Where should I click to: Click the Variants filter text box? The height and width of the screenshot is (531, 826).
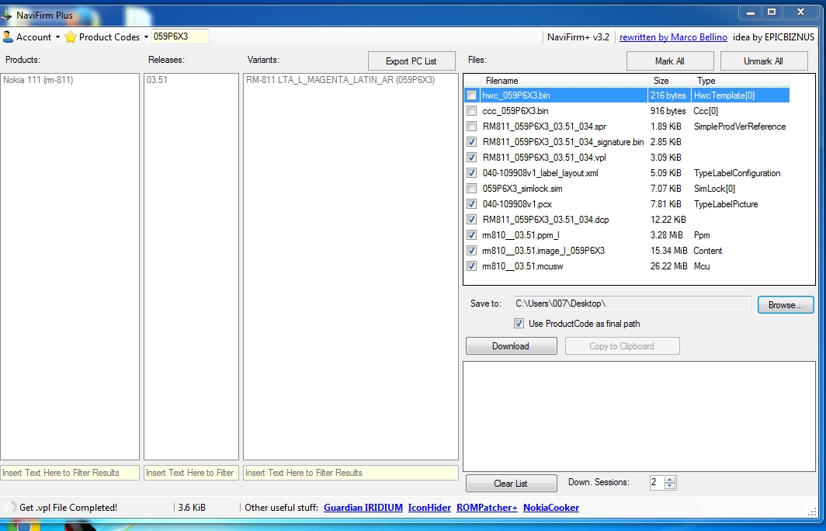coord(351,473)
